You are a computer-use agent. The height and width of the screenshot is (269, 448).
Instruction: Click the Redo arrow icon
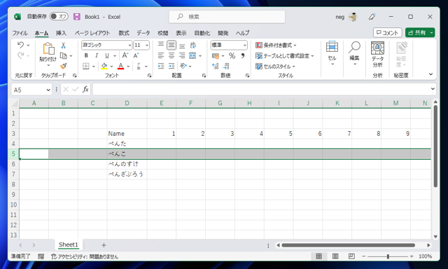20,55
